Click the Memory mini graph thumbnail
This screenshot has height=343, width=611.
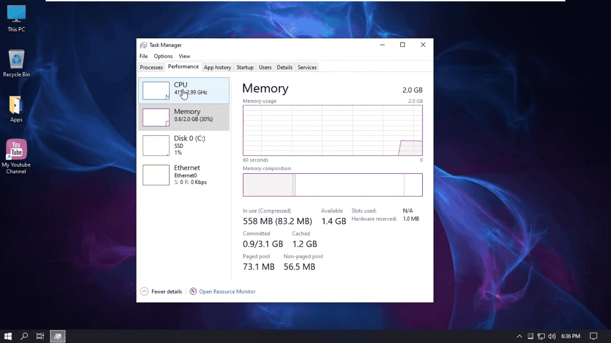click(x=156, y=118)
